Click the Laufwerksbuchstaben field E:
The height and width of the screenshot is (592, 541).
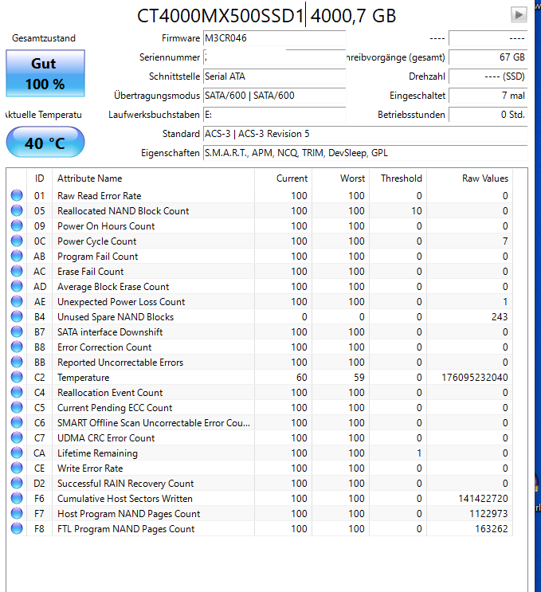274,115
